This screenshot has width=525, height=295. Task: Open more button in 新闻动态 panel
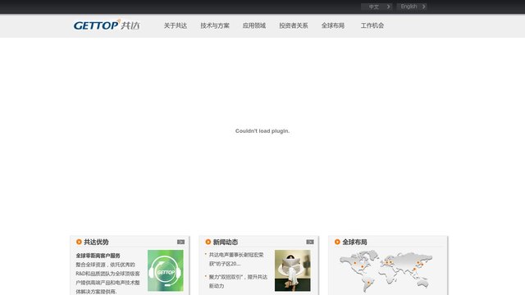click(310, 242)
